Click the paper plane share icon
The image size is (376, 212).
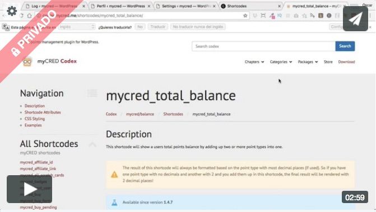tap(355, 19)
